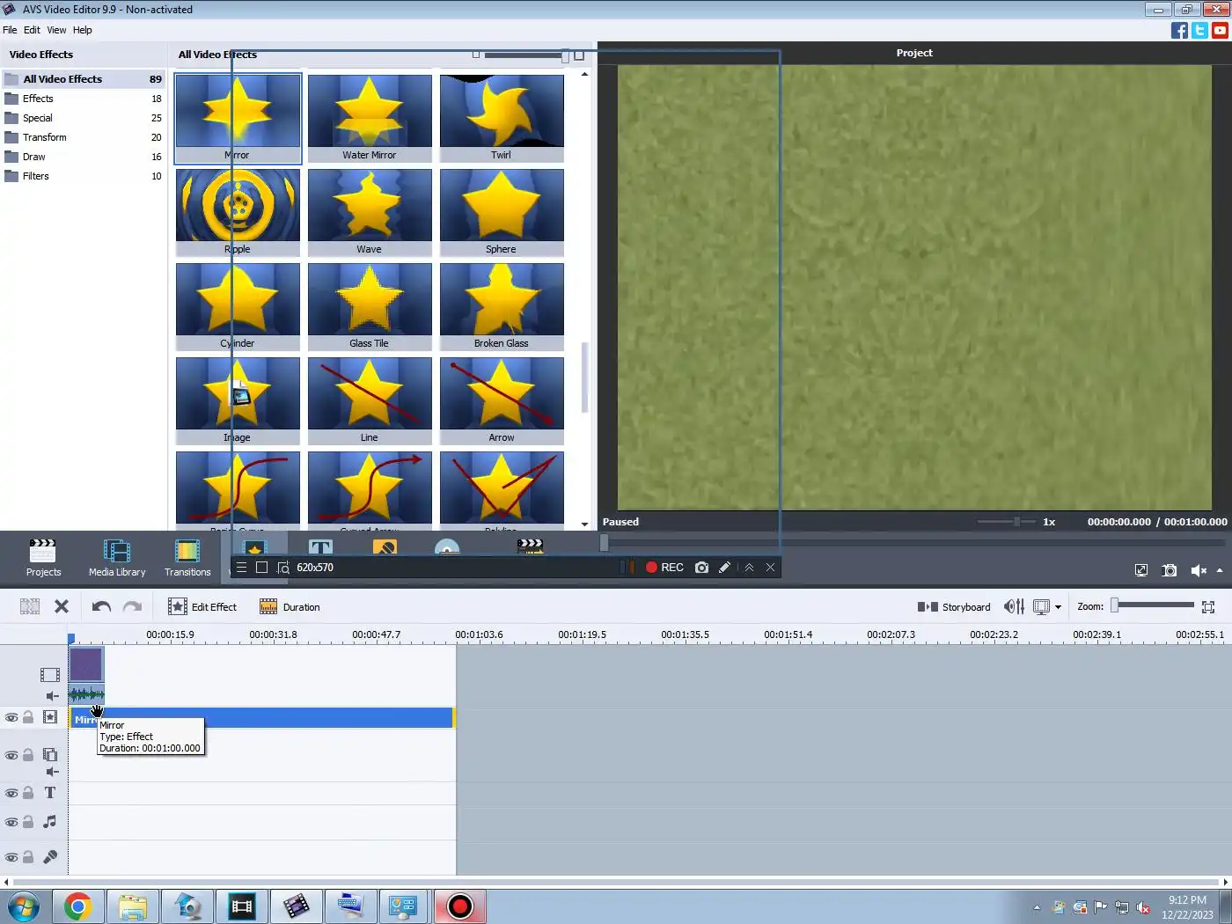Expand the preview volume arrow

1220,570
